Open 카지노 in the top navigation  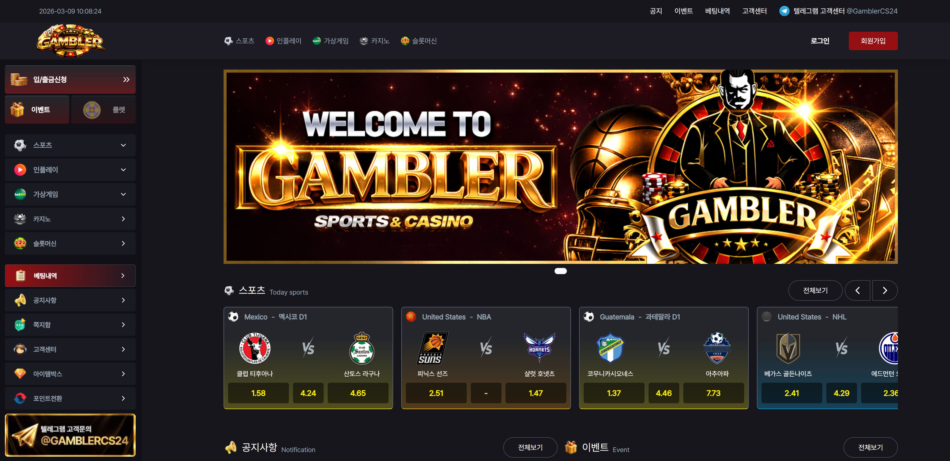click(375, 41)
